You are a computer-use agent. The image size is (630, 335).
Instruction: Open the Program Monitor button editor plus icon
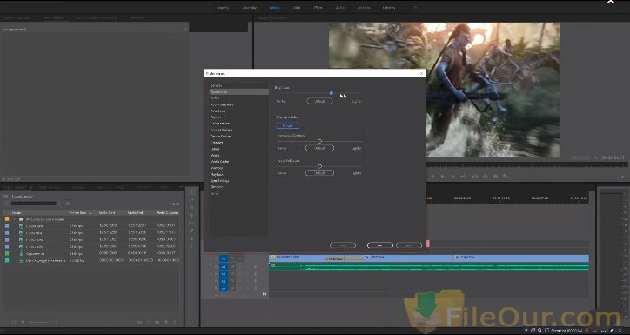pos(622,177)
